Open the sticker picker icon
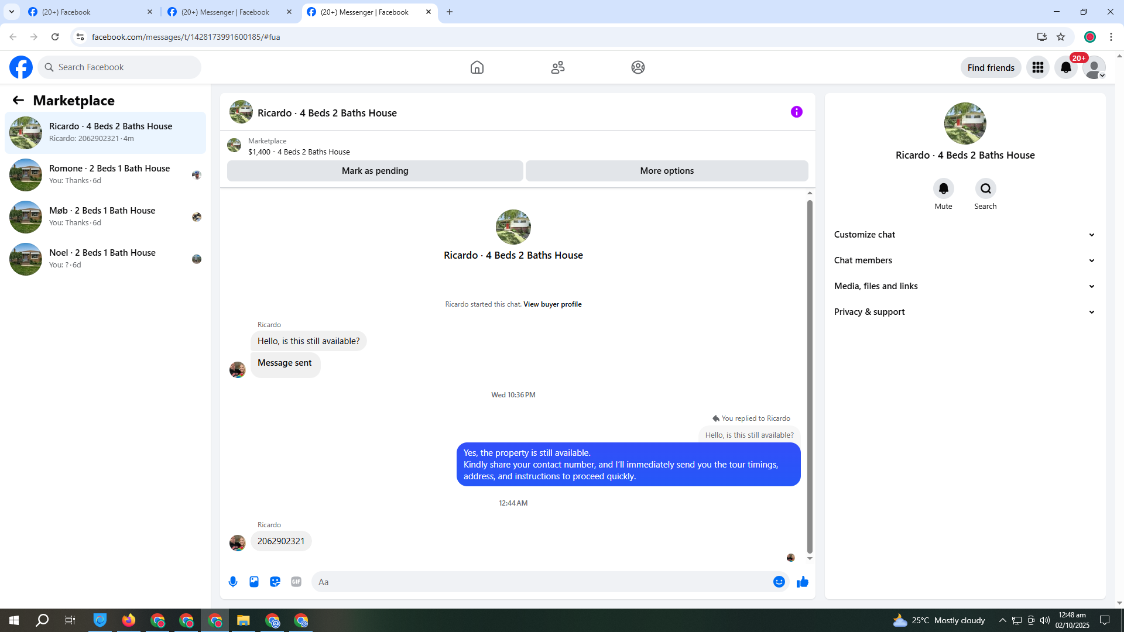This screenshot has width=1124, height=632. 275,582
